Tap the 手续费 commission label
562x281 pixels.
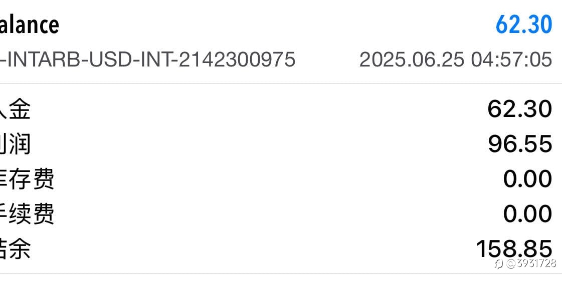tap(27, 214)
